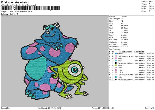This screenshot has width=155, height=110.
Task: Click 'Last Saved: 03/11/2022 18:15:18' in footer
Action: [51, 108]
